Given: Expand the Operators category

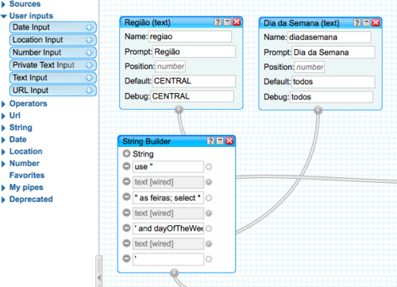Looking at the screenshot, I should click(x=3, y=104).
